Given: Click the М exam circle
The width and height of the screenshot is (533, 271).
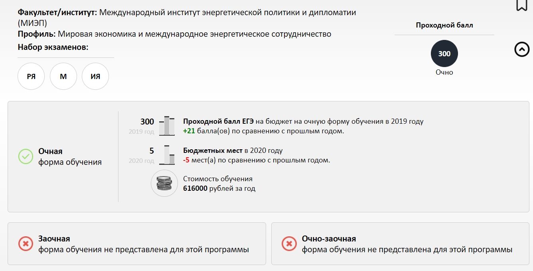Looking at the screenshot, I should 63,76.
